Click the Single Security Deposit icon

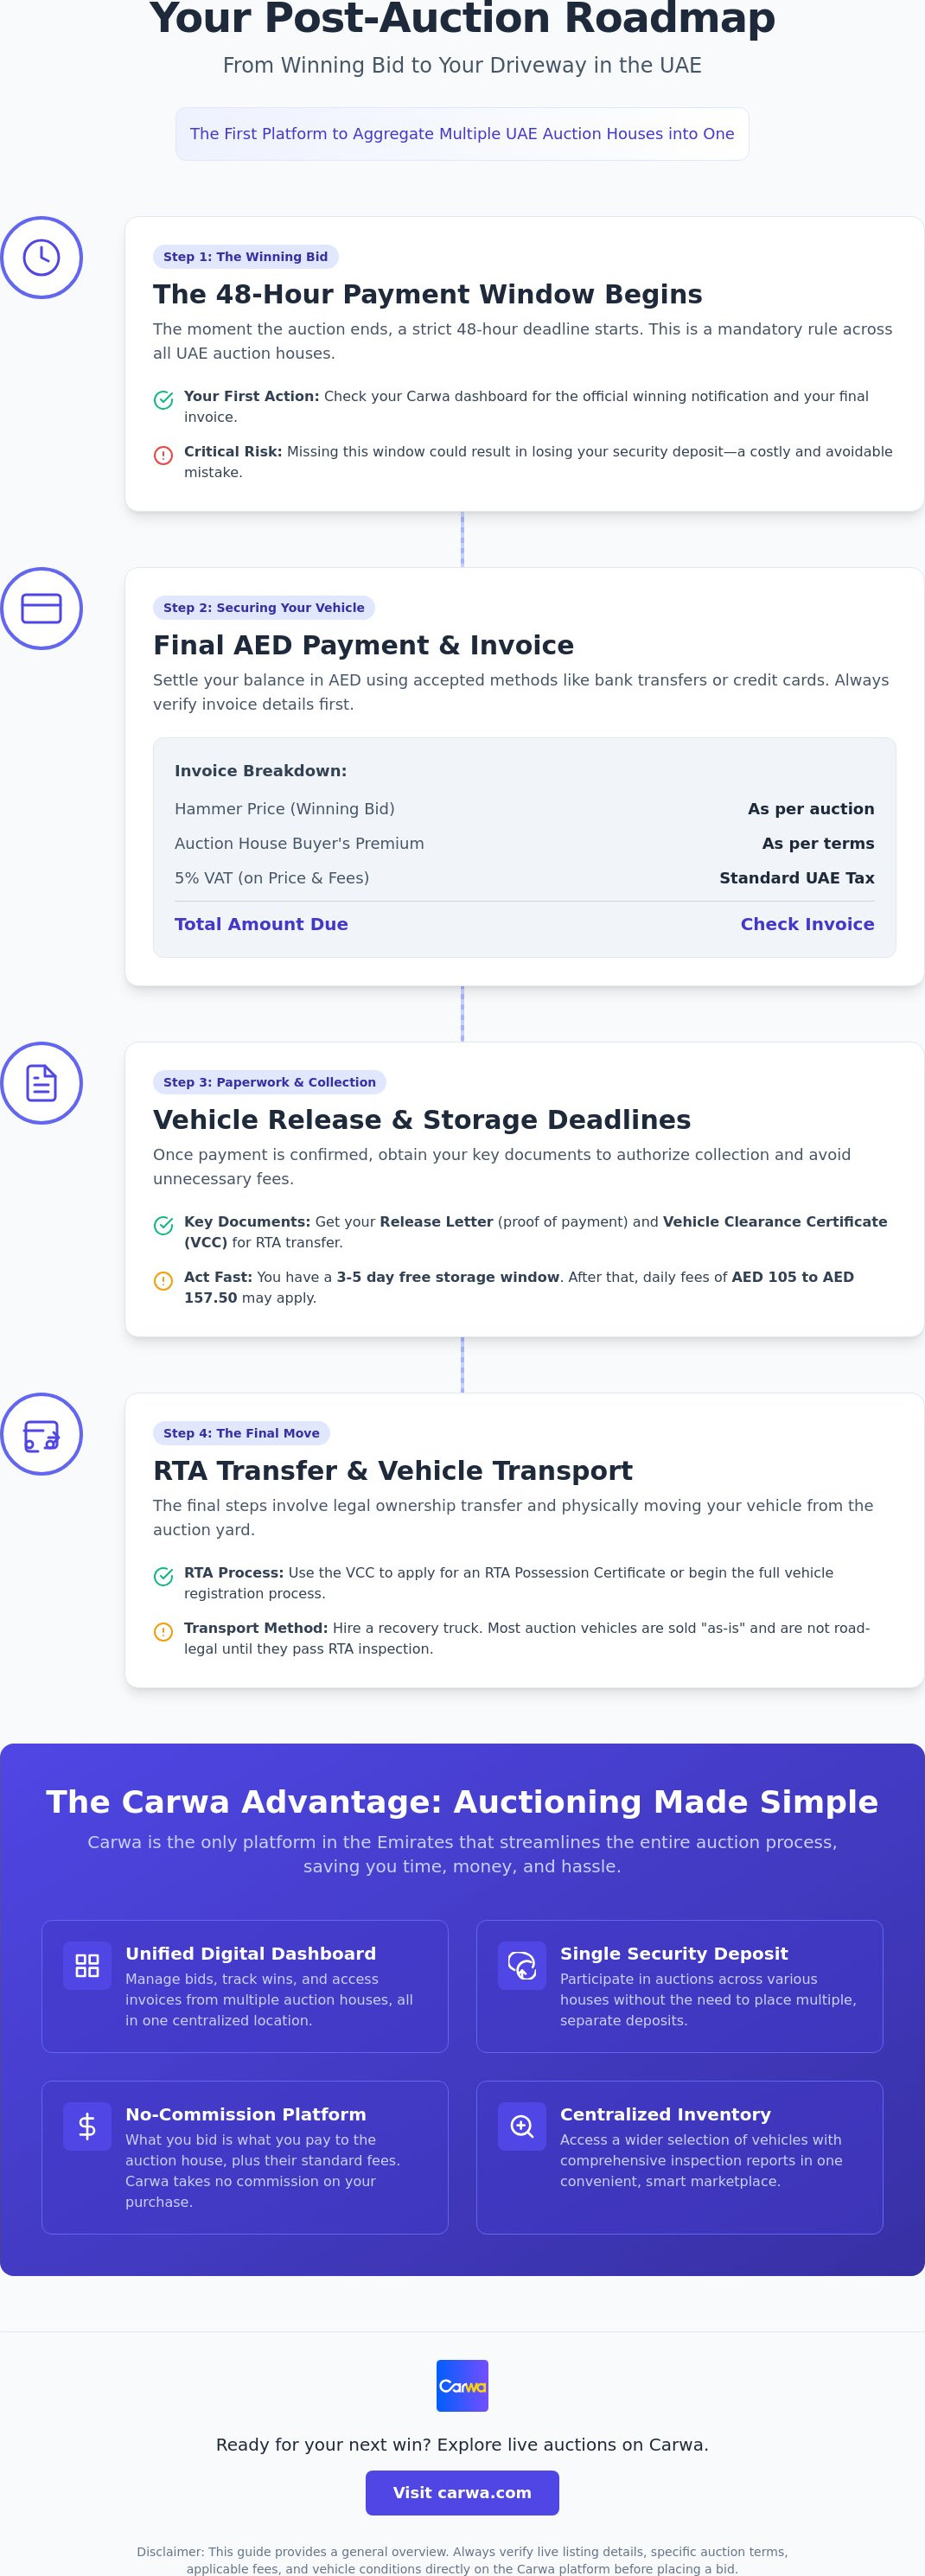(x=522, y=1966)
